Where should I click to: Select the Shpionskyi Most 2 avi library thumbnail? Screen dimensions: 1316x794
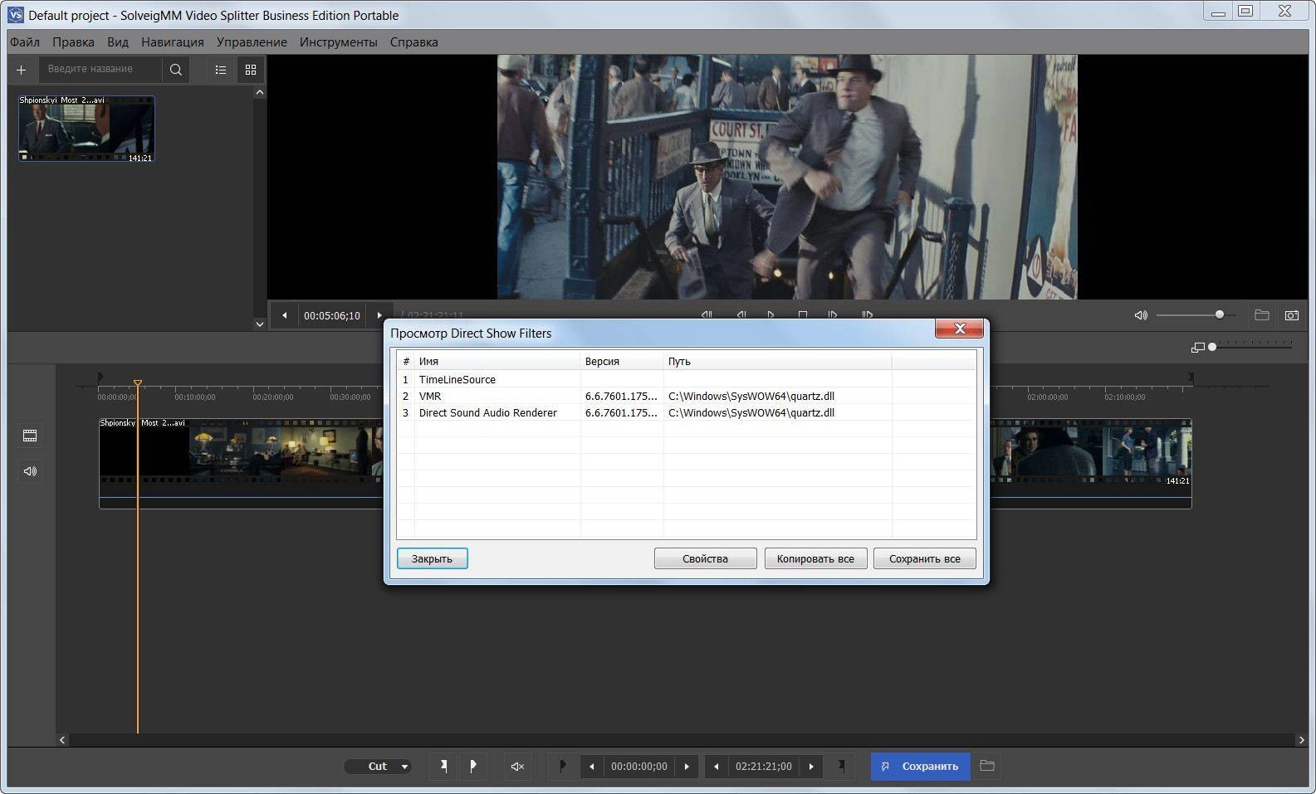coord(86,129)
